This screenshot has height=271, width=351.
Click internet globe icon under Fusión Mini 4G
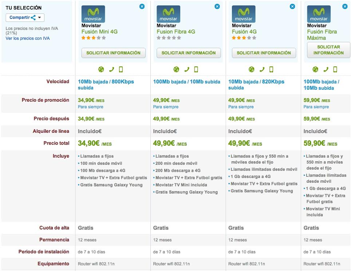pyautogui.click(x=101, y=70)
